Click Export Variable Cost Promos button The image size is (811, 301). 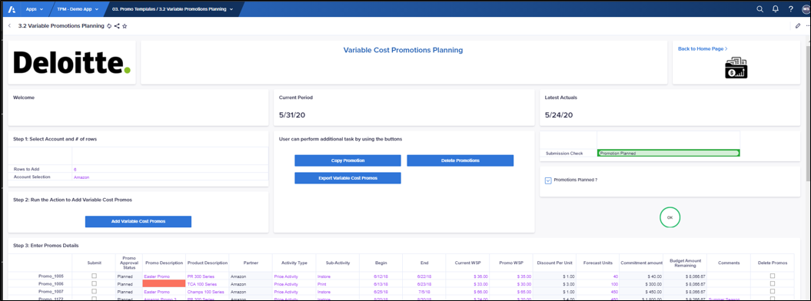[x=347, y=178]
